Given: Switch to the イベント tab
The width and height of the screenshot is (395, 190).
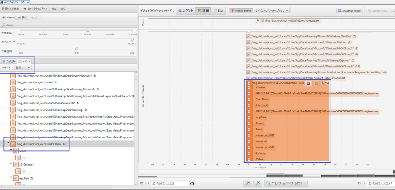Looking at the screenshot, I should [x=24, y=61].
